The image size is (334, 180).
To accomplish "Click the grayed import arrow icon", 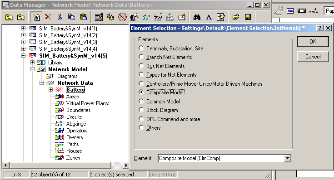I will [170, 17].
